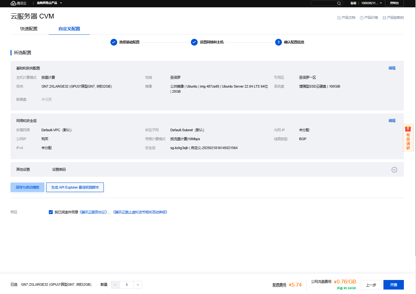The width and height of the screenshot is (416, 294).
Task: Click the 产品价格 question-mark icon
Action: tap(362, 18)
